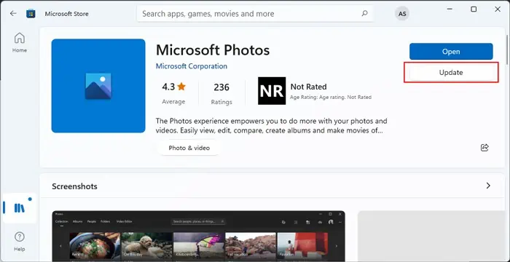Open the Library sidebar icon

click(20, 207)
